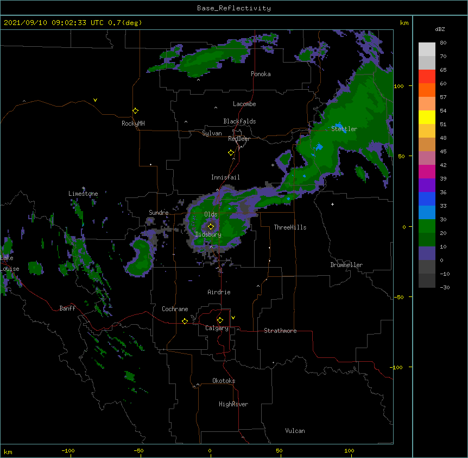Click the RockyMH label
Screen dimensions: 468x458
click(x=133, y=123)
